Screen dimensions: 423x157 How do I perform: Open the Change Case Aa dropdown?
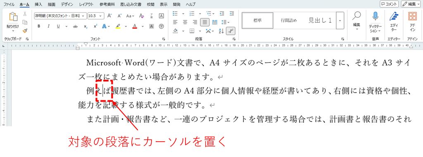click(x=130, y=16)
